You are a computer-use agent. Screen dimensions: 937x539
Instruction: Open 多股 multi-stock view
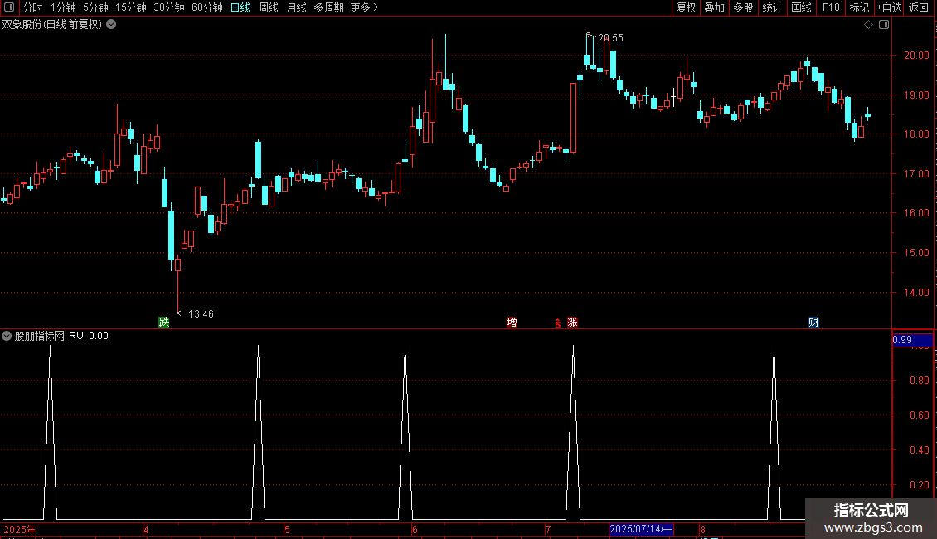click(x=743, y=7)
